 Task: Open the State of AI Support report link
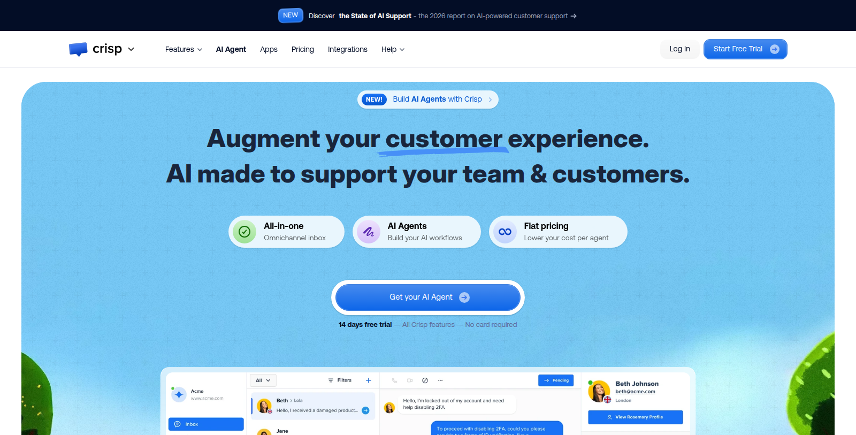(375, 16)
